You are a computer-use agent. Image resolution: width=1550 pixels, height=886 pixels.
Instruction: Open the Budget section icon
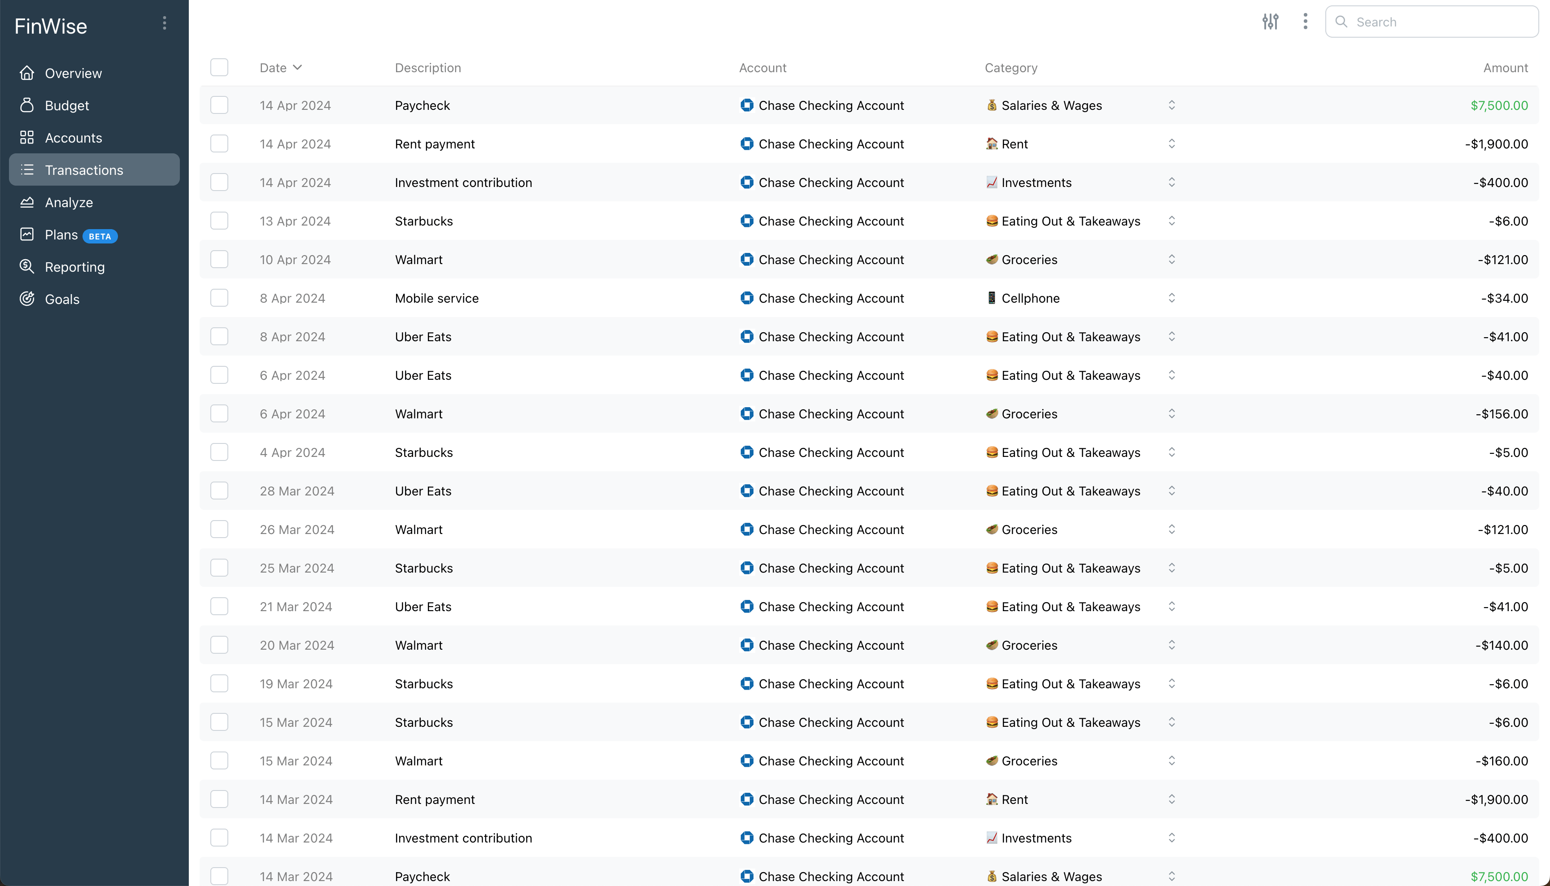(28, 104)
